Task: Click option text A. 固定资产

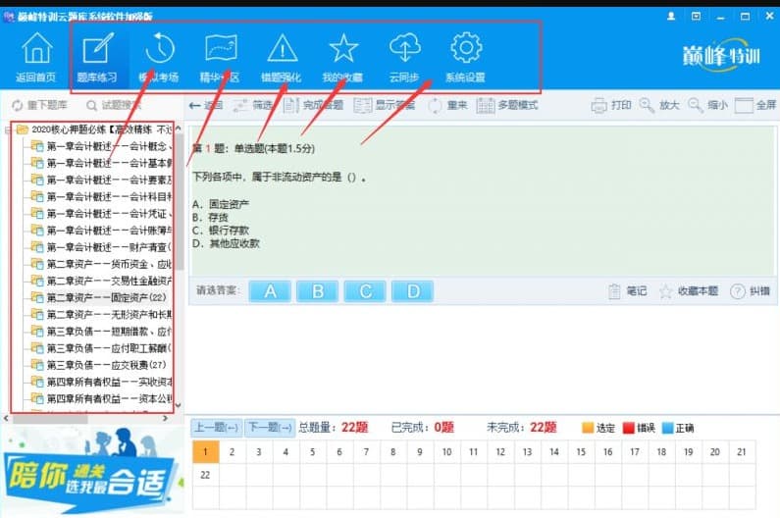Action: point(221,204)
